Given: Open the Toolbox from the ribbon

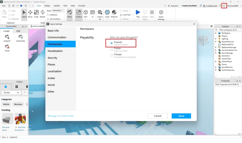Looking at the screenshot, I should click(x=79, y=14).
